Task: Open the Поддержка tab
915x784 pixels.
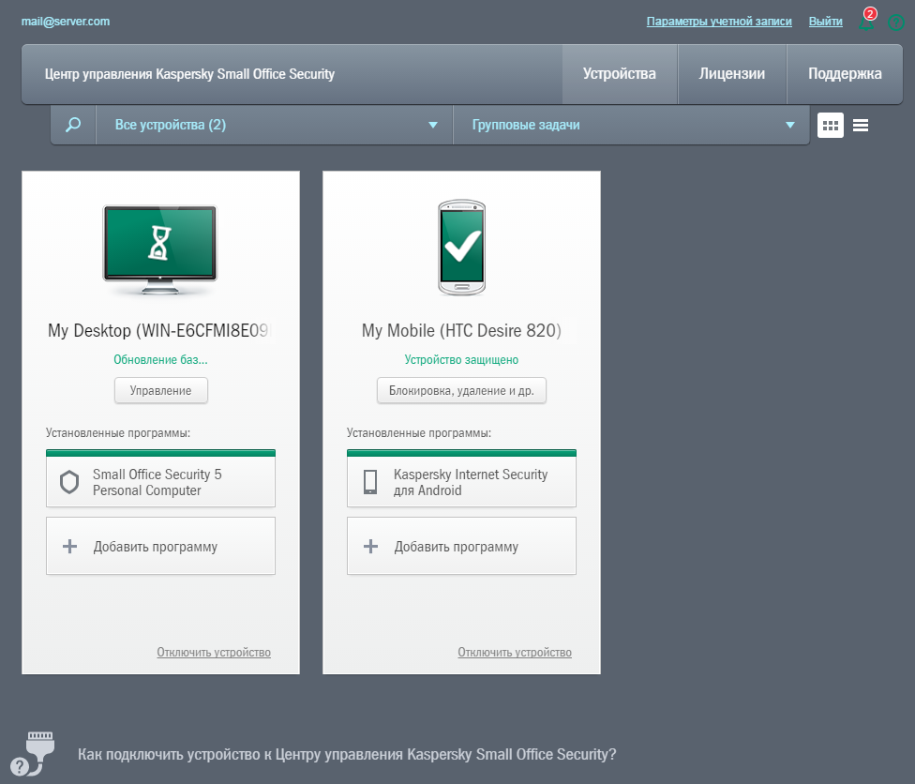Action: coord(845,74)
